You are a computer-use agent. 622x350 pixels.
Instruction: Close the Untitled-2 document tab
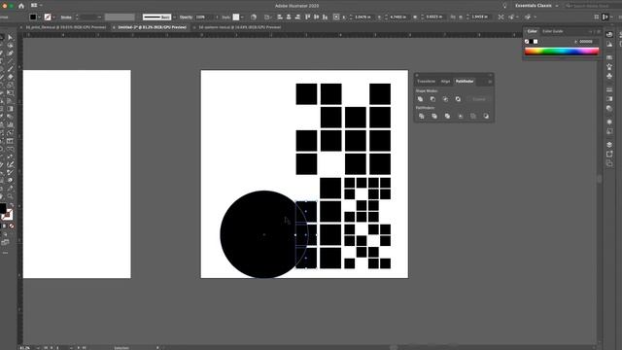tap(114, 27)
